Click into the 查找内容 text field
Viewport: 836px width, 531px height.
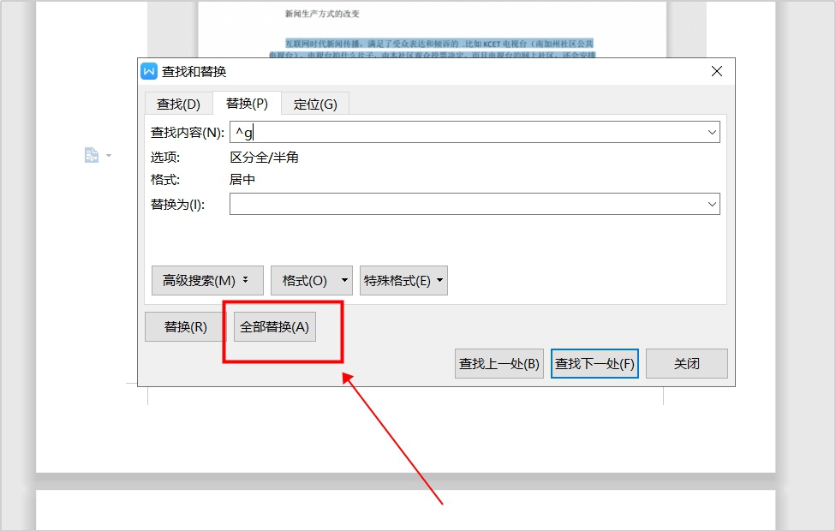click(x=467, y=132)
